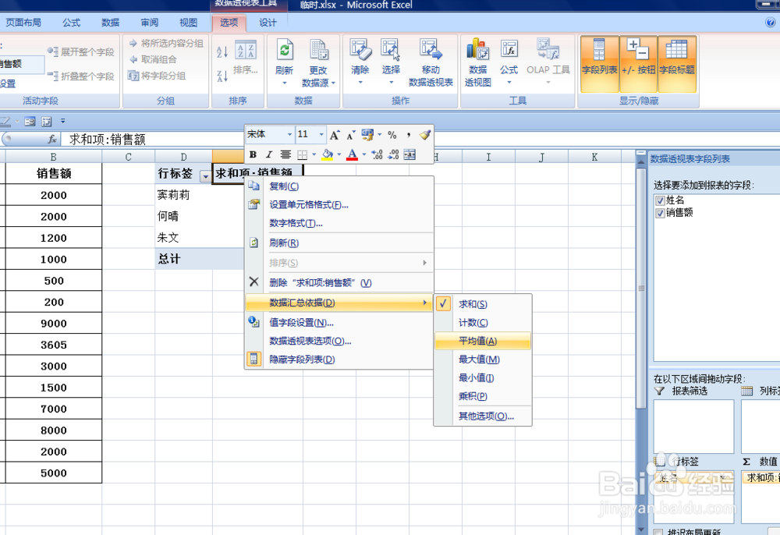Click Format Painter brush in mini toolbar
780x535 pixels.
click(x=425, y=135)
